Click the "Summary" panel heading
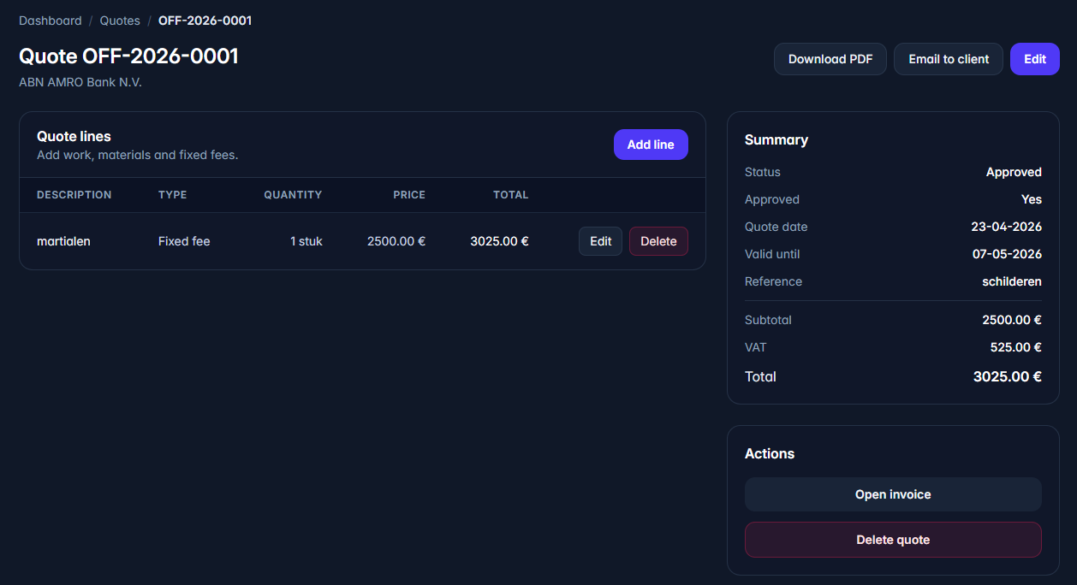Screen dimensions: 1077x585 click(x=777, y=139)
